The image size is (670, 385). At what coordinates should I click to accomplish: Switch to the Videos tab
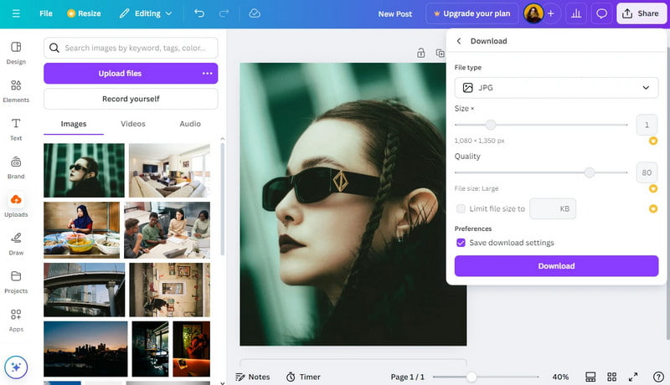132,124
